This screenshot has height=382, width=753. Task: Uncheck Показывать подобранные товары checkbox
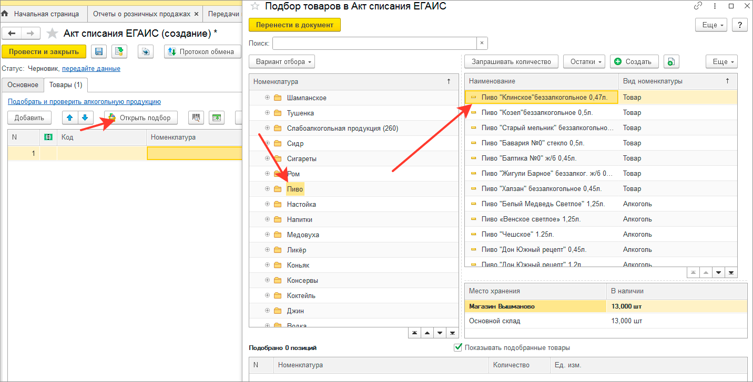tap(457, 347)
